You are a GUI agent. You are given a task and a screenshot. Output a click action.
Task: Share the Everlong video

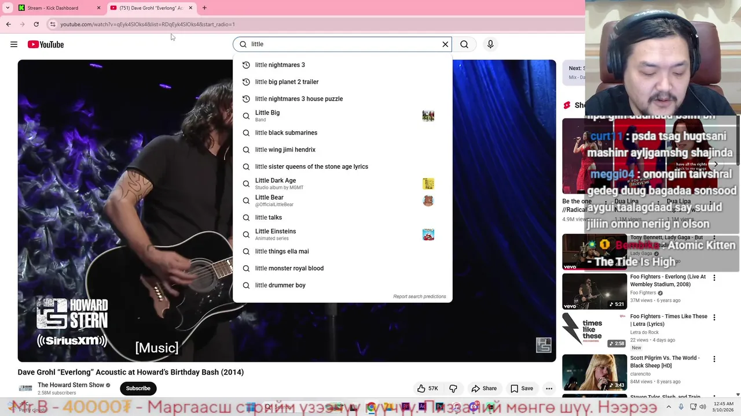(x=484, y=388)
